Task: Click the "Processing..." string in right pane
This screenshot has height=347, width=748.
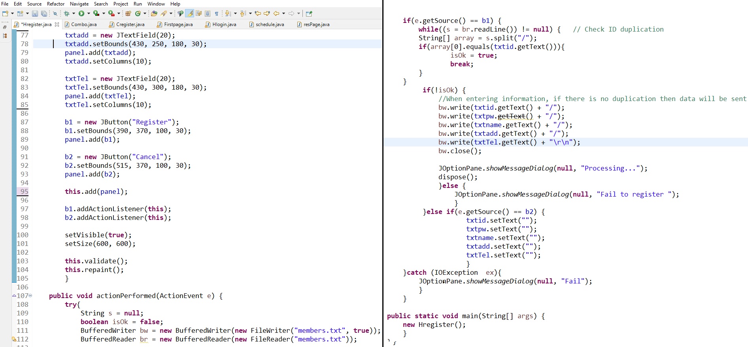Action: click(610, 168)
